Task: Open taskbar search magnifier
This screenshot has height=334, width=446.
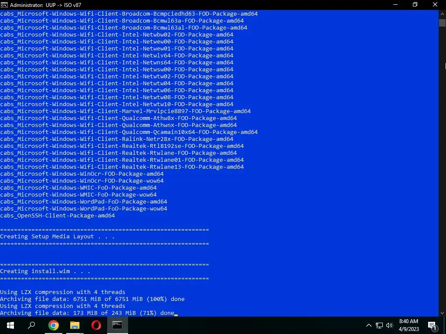Action: (31, 325)
